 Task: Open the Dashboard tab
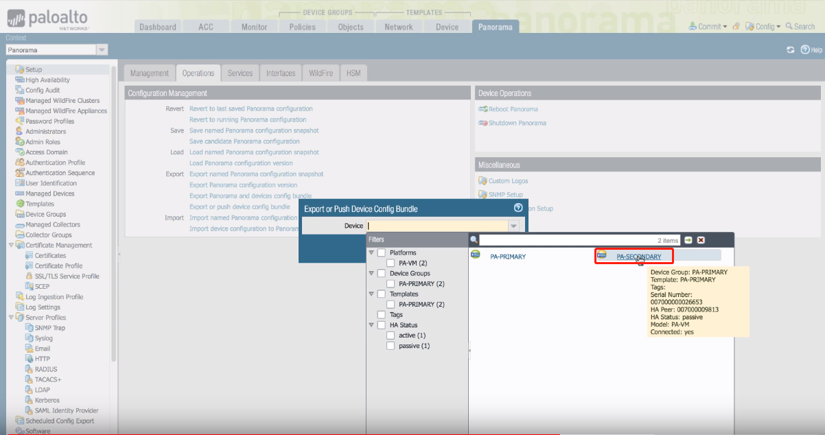(158, 27)
